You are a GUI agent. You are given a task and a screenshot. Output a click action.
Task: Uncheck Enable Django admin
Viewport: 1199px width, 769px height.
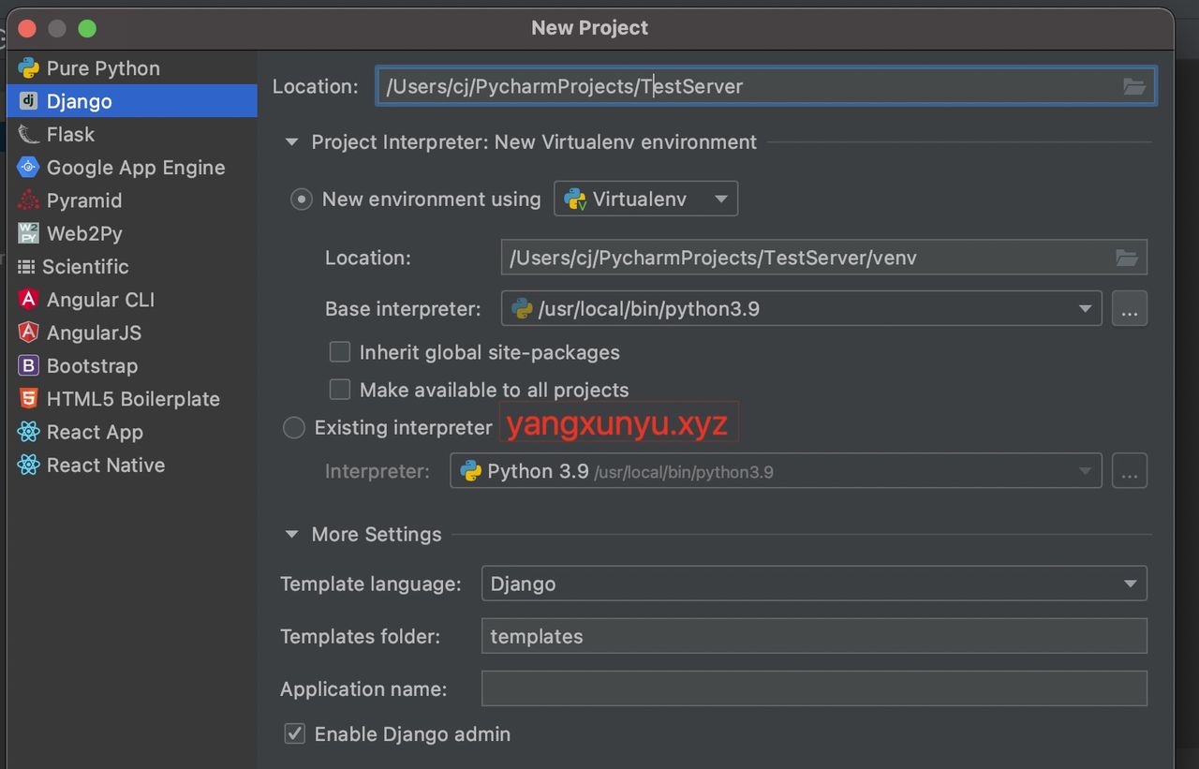point(295,733)
